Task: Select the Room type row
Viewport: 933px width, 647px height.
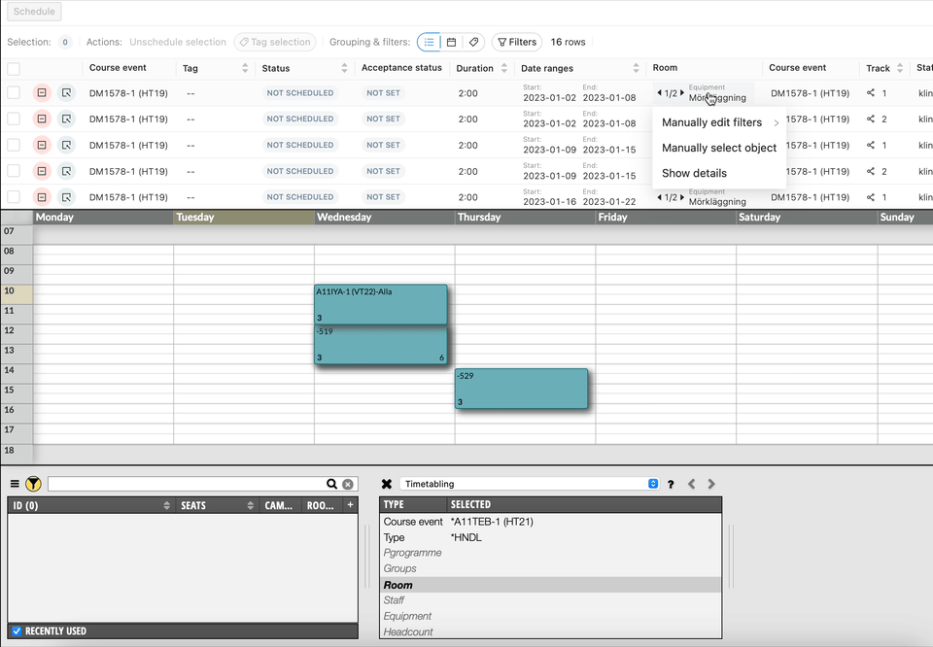Action: (x=550, y=585)
